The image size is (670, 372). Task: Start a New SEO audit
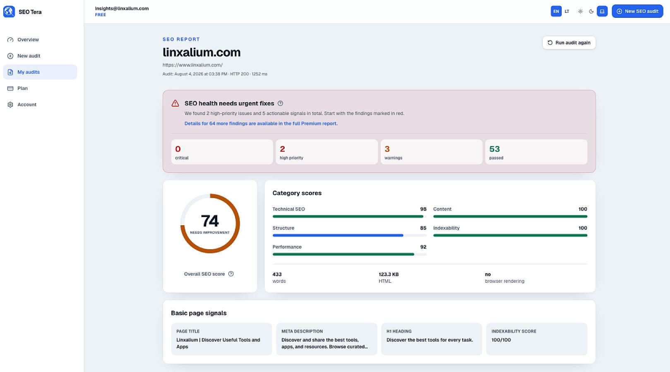click(x=637, y=11)
